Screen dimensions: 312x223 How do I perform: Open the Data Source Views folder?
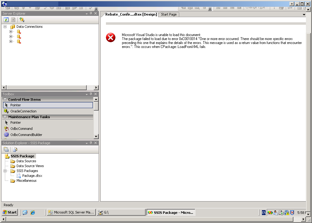(x=30, y=166)
